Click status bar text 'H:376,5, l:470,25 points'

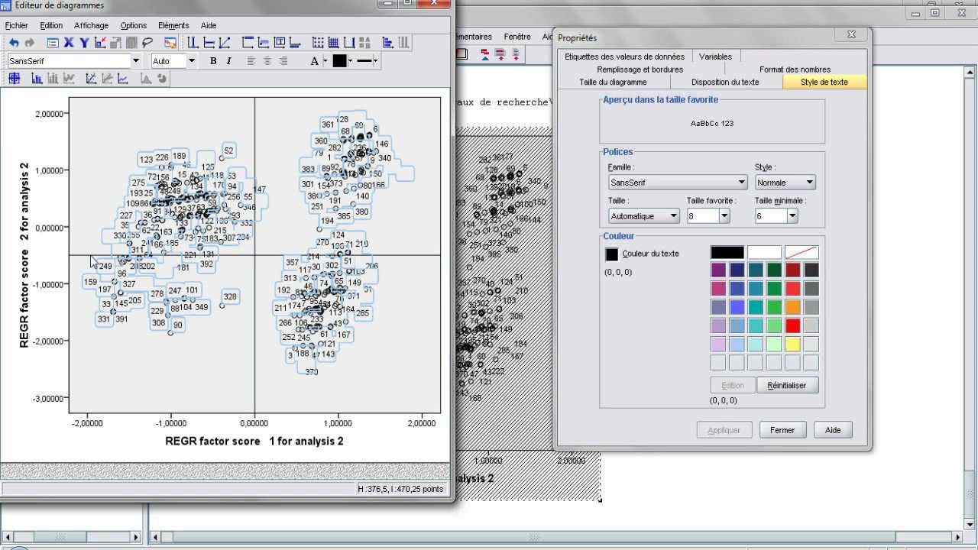coord(400,489)
